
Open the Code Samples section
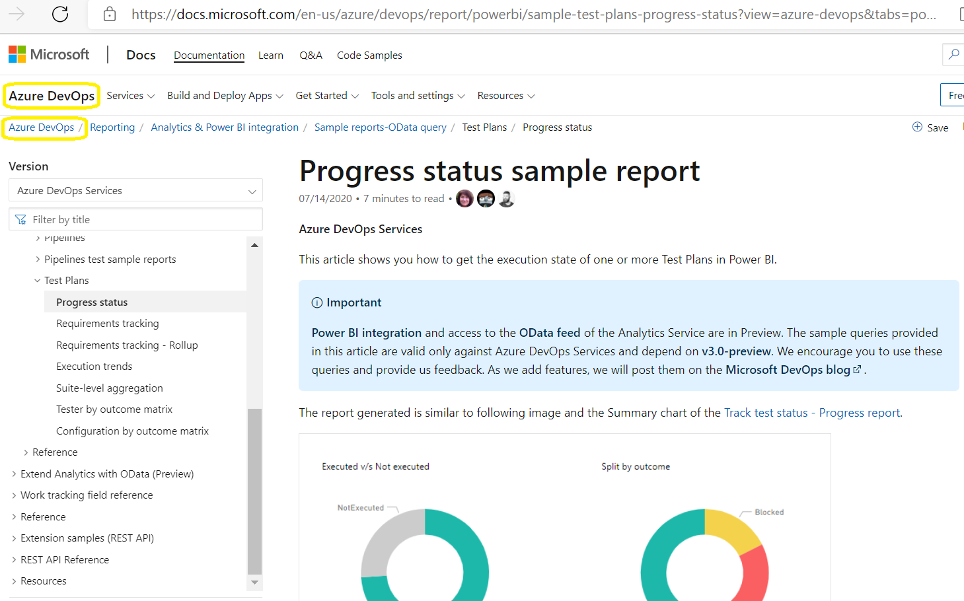click(369, 55)
